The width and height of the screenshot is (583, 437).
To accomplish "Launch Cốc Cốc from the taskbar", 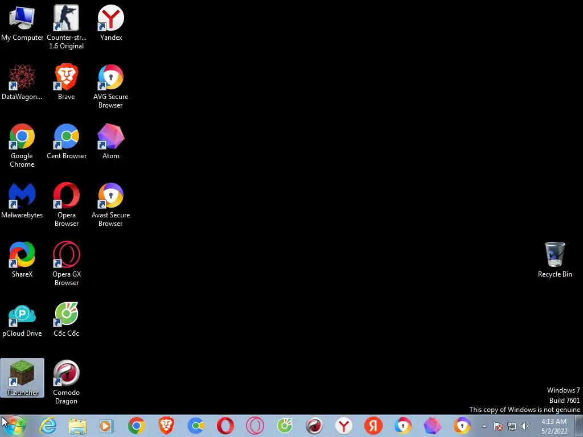I will (x=285, y=426).
